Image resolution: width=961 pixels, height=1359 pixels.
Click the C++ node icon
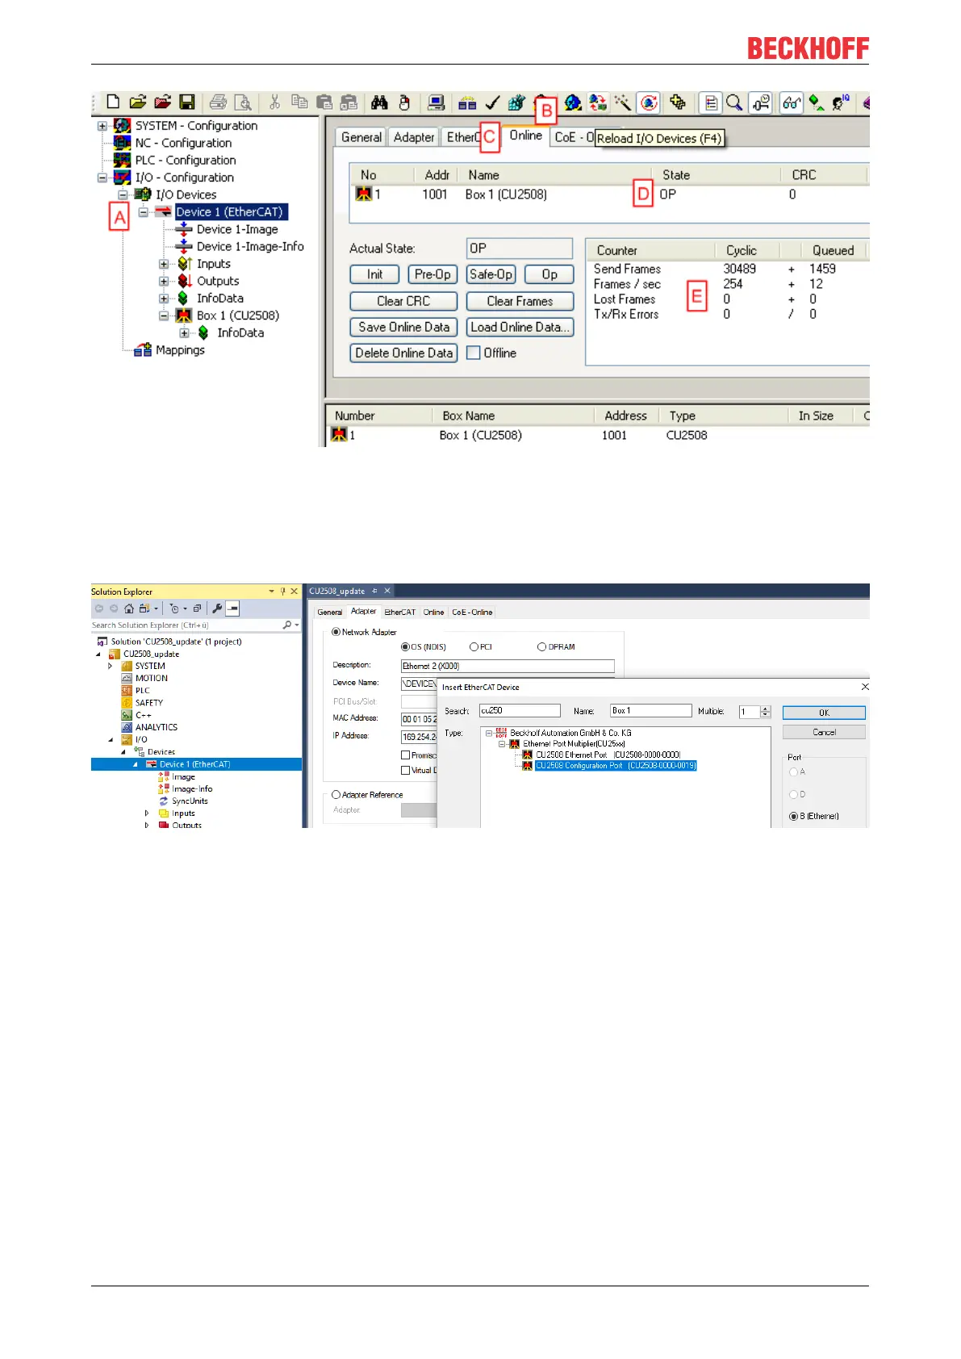pyautogui.click(x=127, y=715)
